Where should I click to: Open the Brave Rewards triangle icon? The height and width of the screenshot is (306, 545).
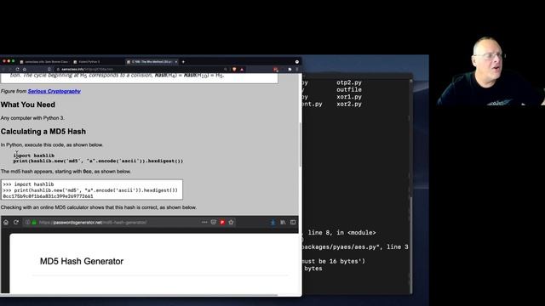pos(242,70)
